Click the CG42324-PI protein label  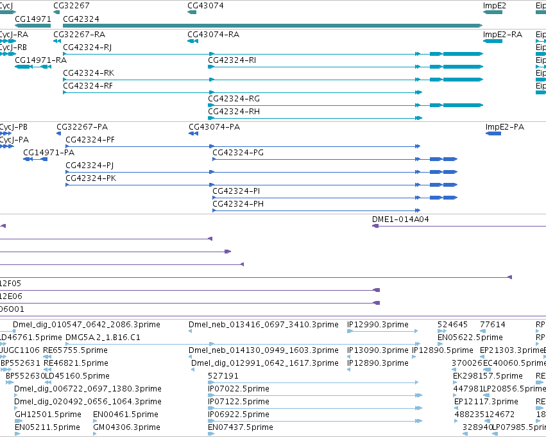pos(237,191)
